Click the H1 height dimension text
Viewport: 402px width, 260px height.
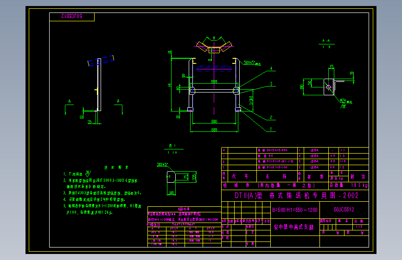tap(169, 85)
